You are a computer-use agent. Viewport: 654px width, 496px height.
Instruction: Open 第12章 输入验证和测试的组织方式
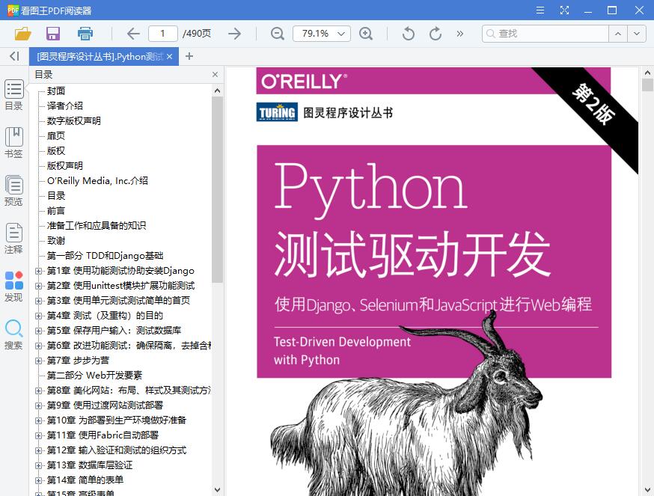[x=117, y=450]
